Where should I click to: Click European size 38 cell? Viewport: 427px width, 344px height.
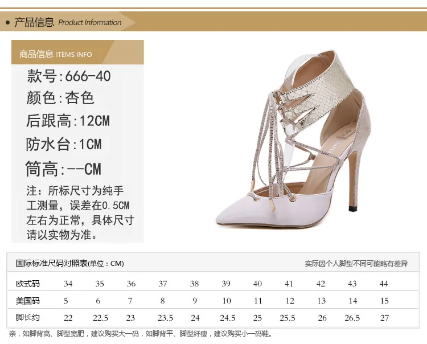[x=194, y=284]
